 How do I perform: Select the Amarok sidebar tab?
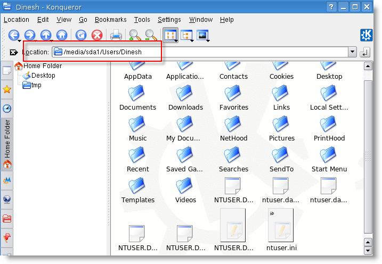pos(7,180)
